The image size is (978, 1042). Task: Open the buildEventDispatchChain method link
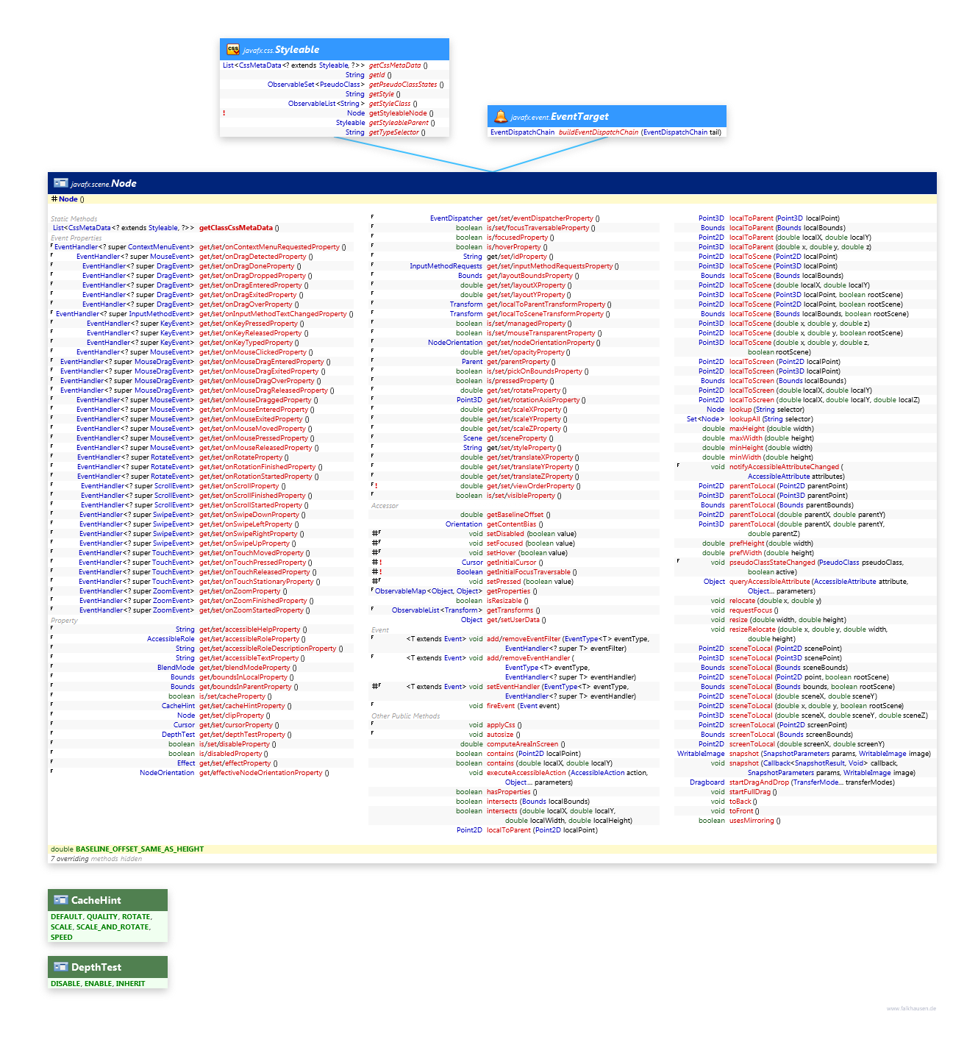pyautogui.click(x=598, y=132)
